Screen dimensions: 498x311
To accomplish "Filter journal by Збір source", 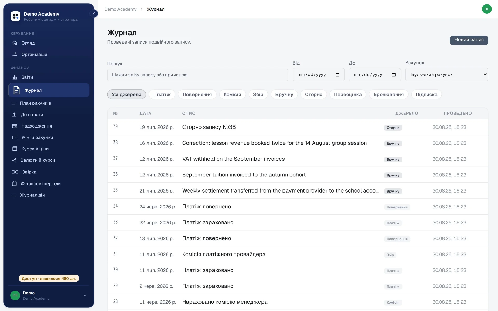I will click(x=258, y=94).
